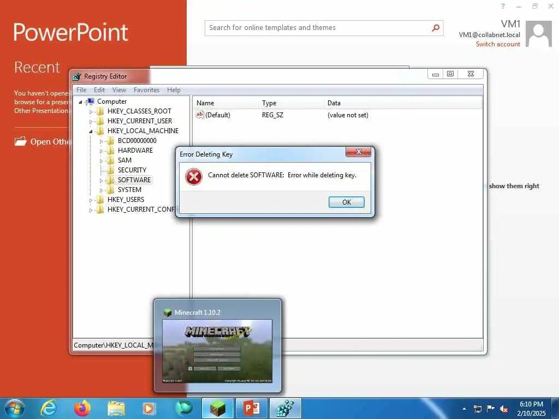Click the Data column header
This screenshot has height=419, width=559.
403,103
